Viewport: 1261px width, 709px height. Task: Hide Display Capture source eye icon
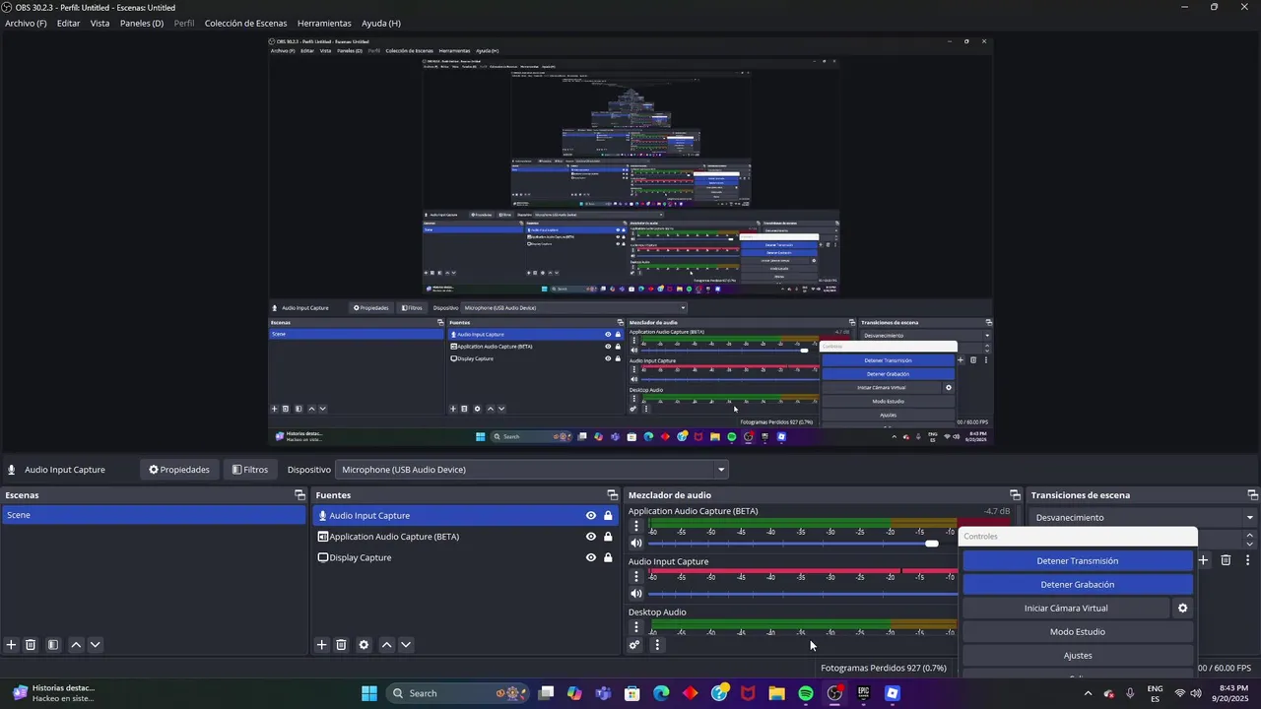click(x=591, y=557)
